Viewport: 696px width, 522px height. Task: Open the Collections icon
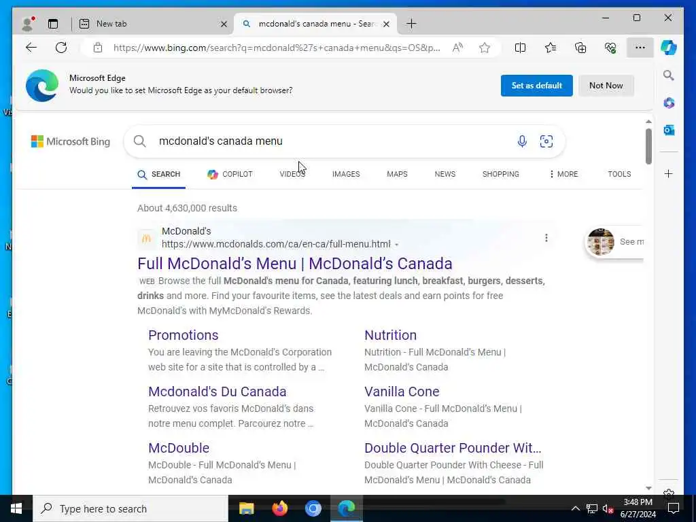(580, 48)
